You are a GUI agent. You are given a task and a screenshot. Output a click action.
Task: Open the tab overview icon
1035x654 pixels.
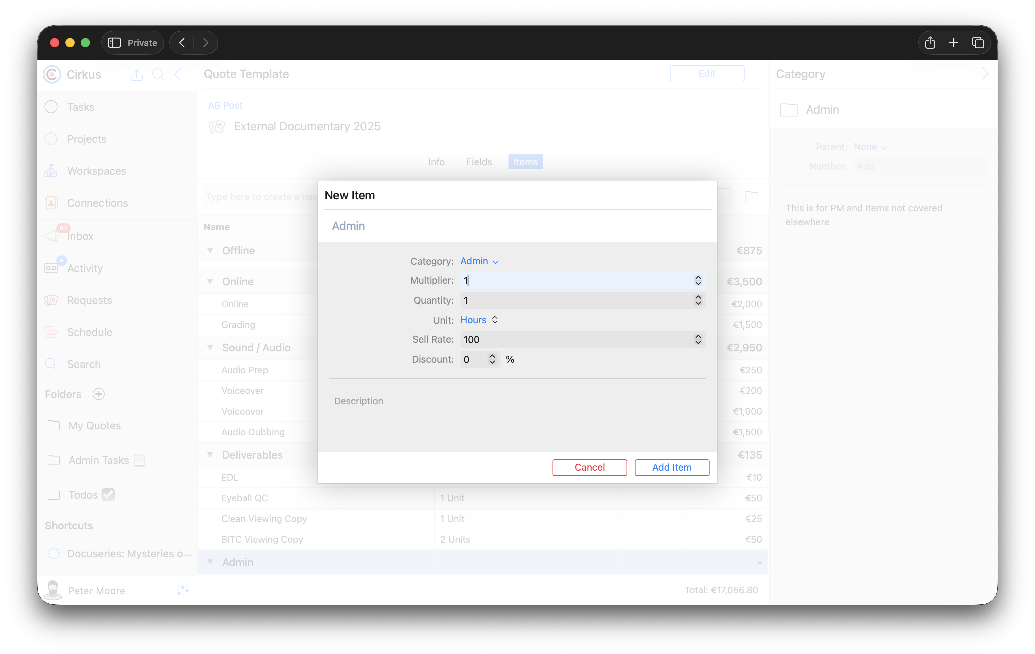tap(978, 43)
